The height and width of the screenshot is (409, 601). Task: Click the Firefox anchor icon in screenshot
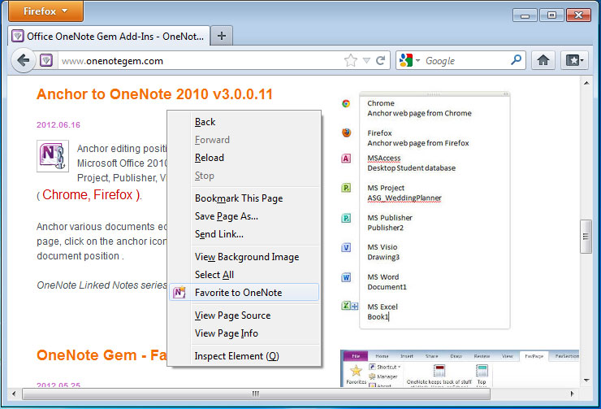(346, 133)
